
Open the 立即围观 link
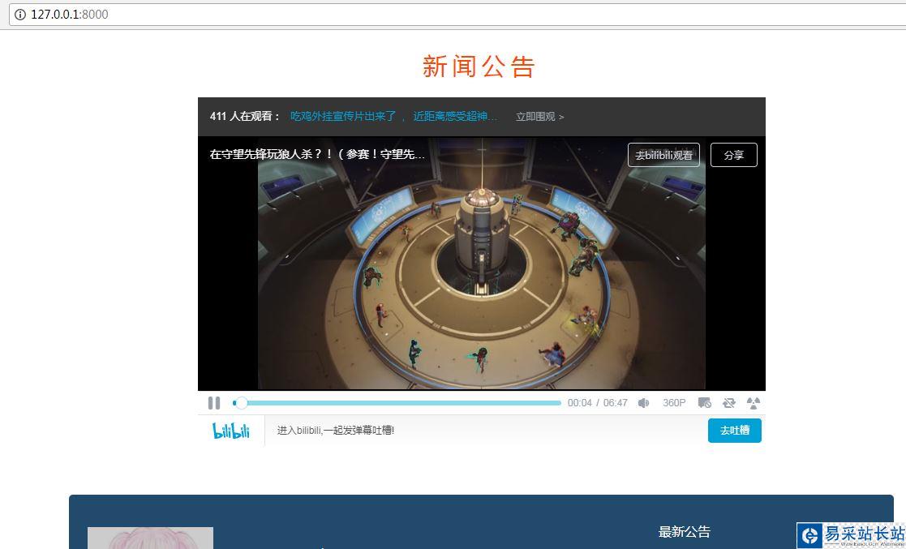539,117
